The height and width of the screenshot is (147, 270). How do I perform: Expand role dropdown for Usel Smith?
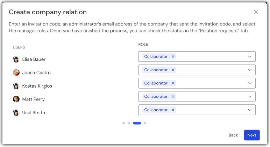(250, 110)
